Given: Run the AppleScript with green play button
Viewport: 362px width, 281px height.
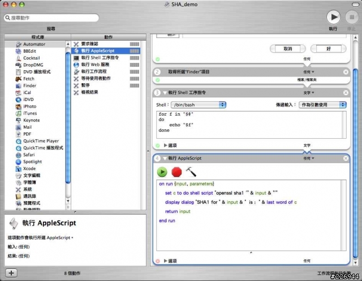Looking at the screenshot, I should click(x=162, y=172).
